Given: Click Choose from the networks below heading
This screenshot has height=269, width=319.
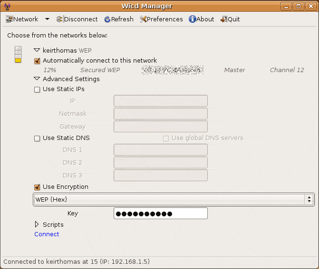Looking at the screenshot, I should [x=58, y=35].
